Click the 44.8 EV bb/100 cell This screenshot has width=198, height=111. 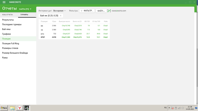click(x=98, y=34)
